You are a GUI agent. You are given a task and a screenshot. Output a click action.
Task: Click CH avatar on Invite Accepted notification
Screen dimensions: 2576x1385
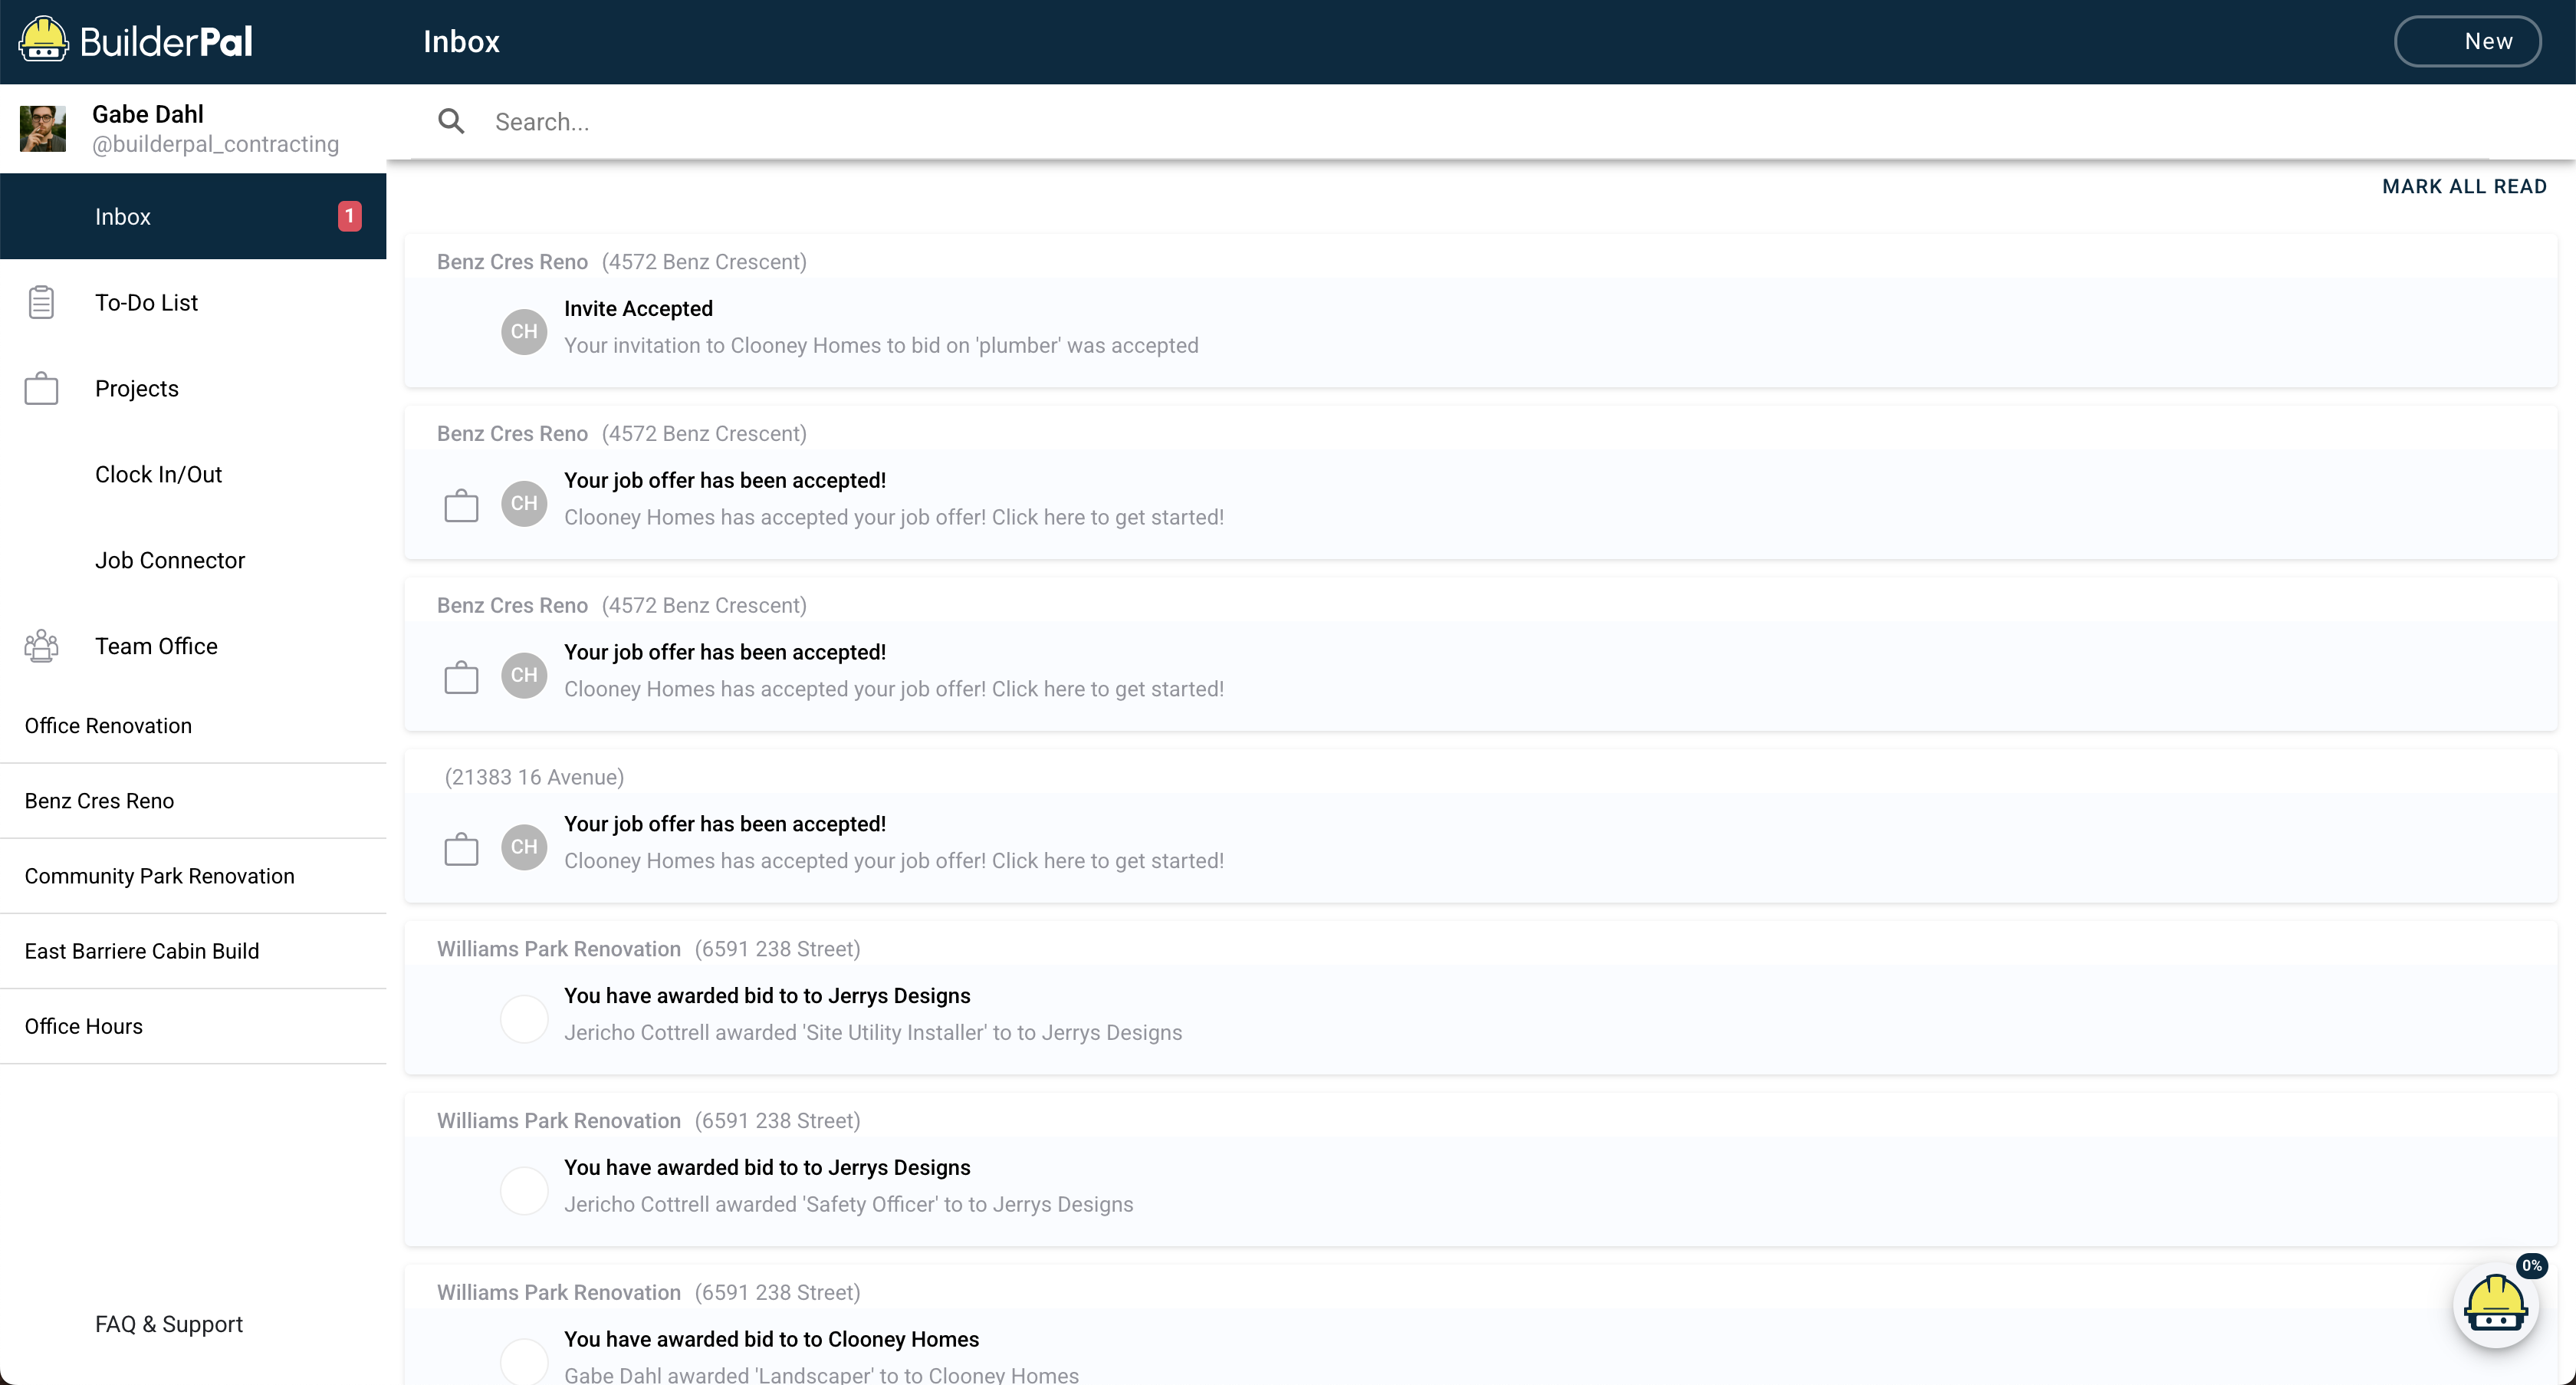coord(524,331)
